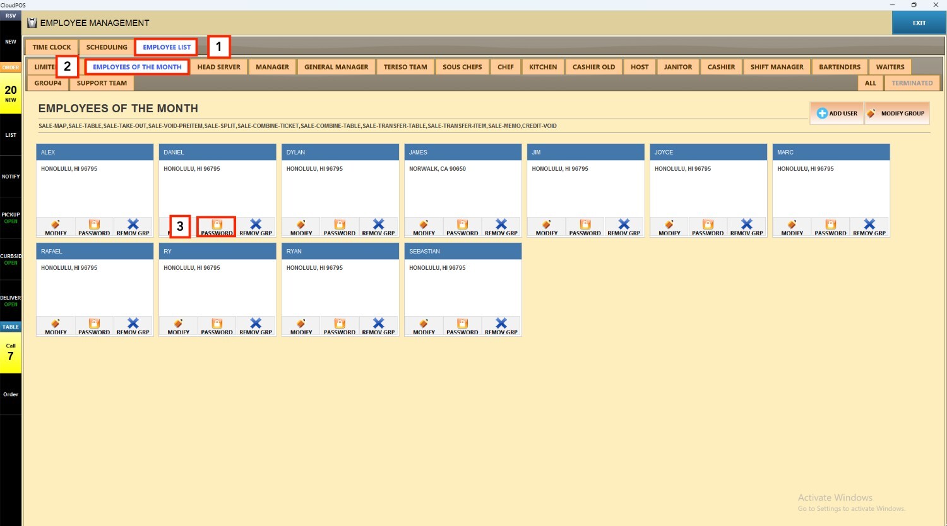This screenshot has width=947, height=526.
Task: Open the Tereso Team group tab
Action: [405, 67]
